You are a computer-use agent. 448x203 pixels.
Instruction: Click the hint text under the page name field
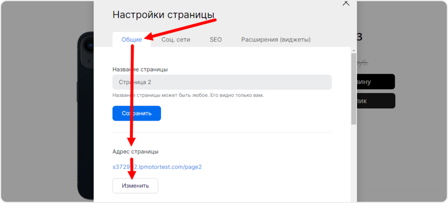[188, 95]
